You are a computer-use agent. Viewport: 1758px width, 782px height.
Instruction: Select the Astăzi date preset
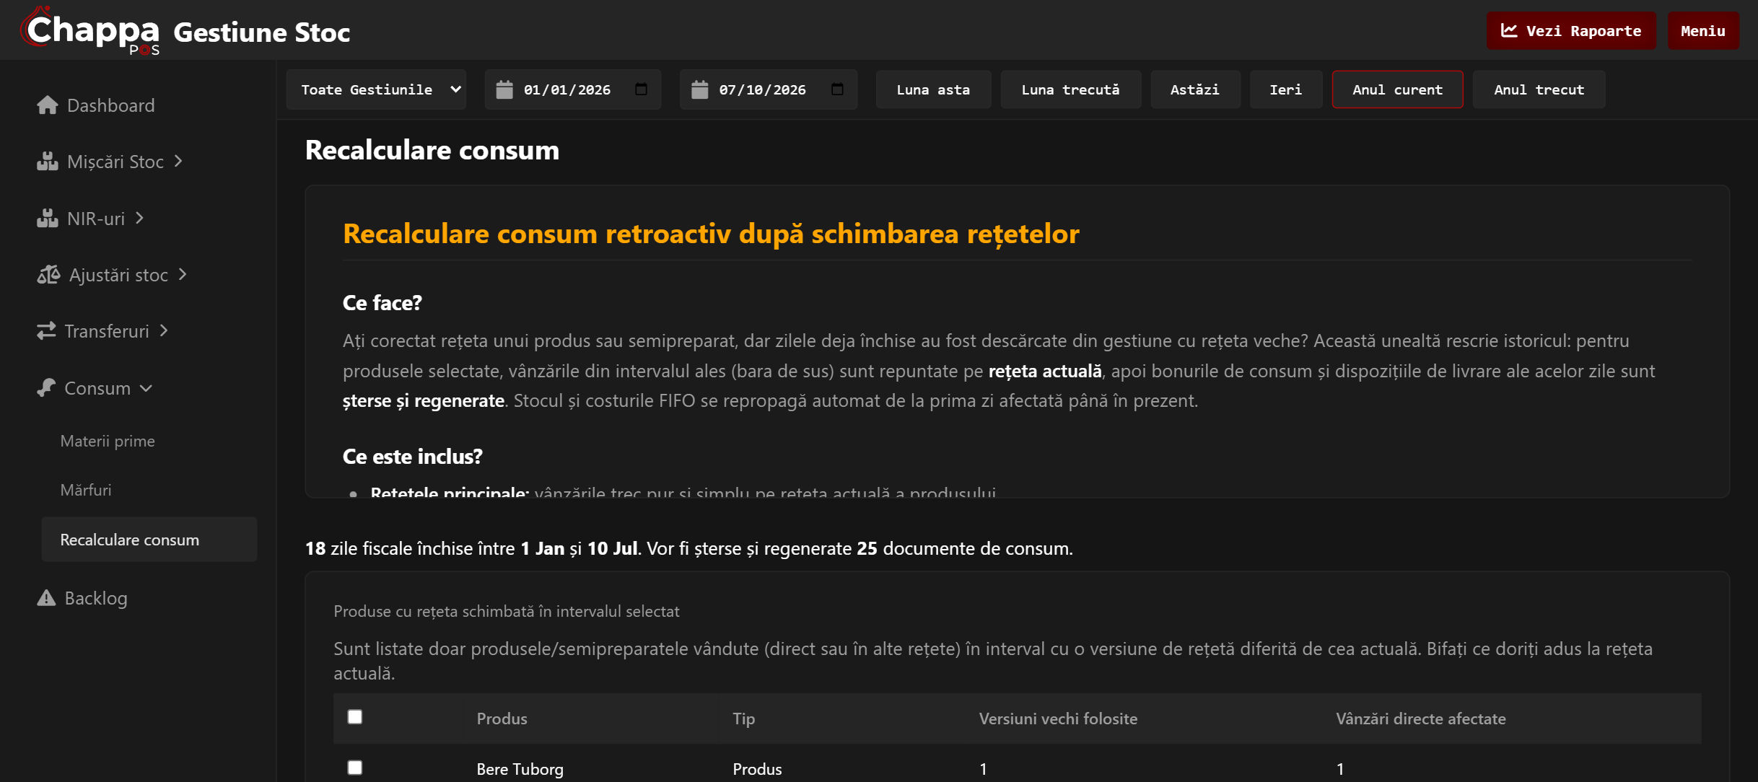(1195, 89)
